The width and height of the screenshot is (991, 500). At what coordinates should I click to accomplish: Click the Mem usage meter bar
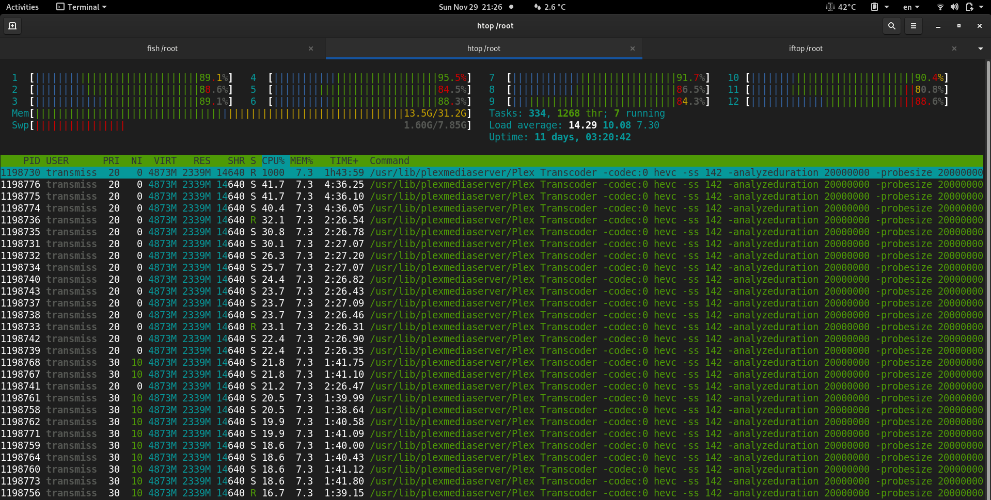tap(242, 114)
